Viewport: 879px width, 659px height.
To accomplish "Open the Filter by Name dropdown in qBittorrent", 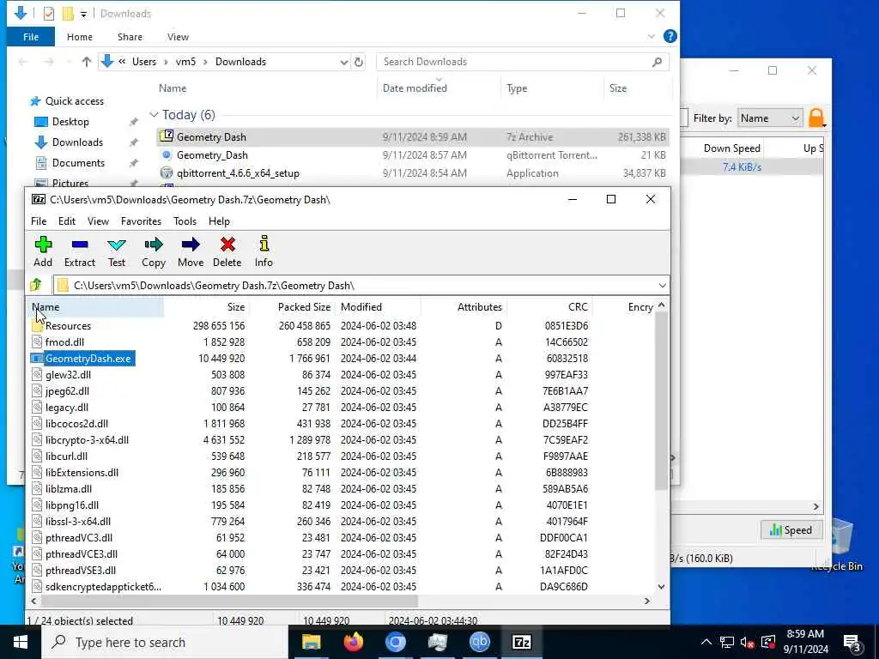I will (x=769, y=118).
